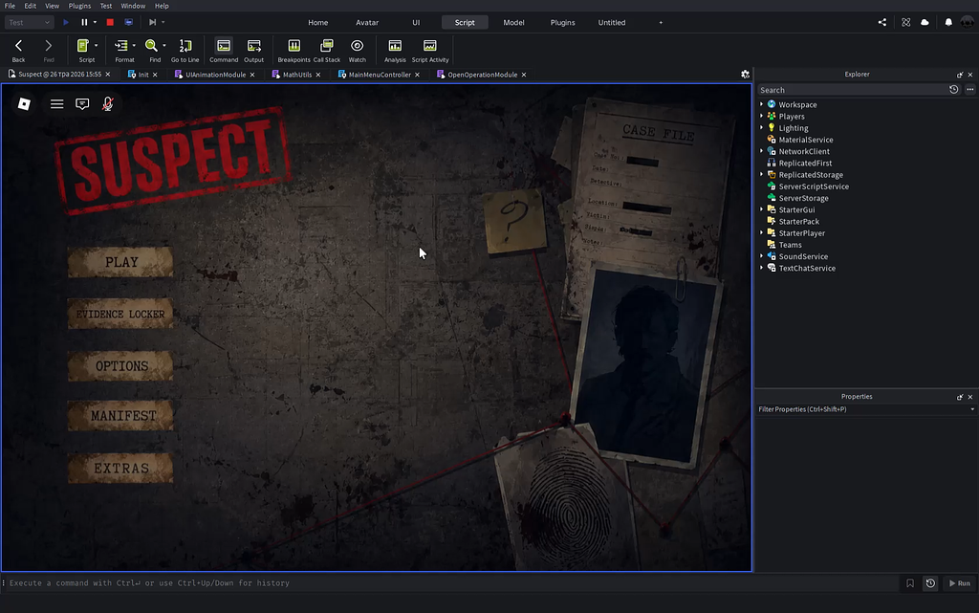
Task: Pause the running playtest
Action: [x=84, y=22]
